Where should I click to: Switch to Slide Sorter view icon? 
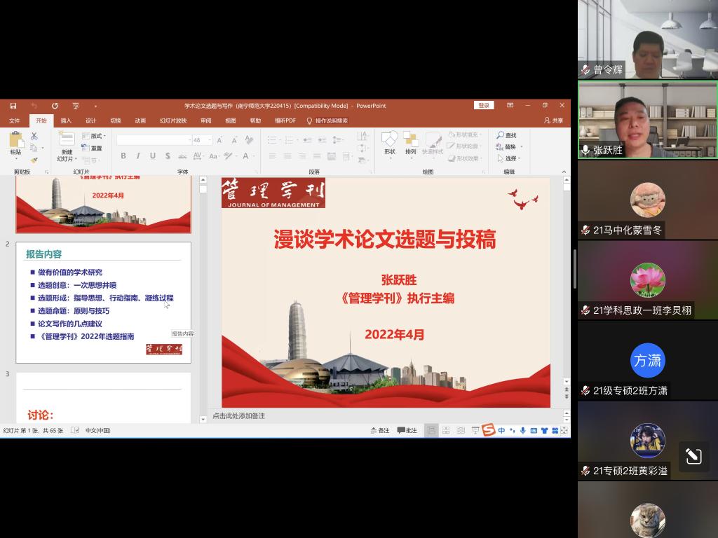445,431
